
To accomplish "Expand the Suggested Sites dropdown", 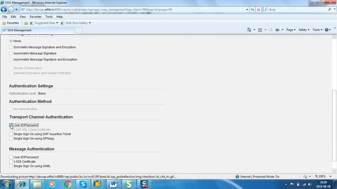I will pyautogui.click(x=57, y=23).
